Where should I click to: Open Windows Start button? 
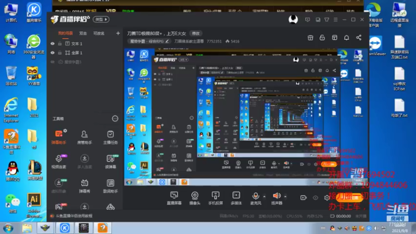coord(8,228)
